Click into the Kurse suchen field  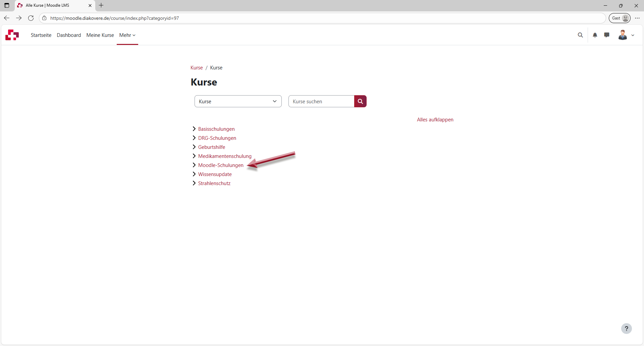pos(321,101)
